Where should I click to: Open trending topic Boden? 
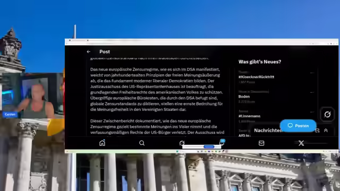(244, 97)
